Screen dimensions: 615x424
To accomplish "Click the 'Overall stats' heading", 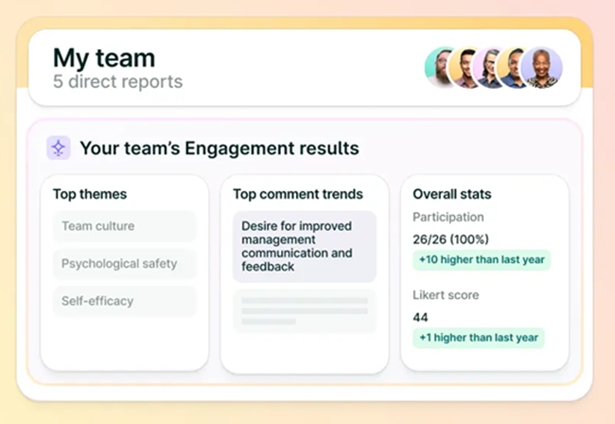I will click(452, 194).
